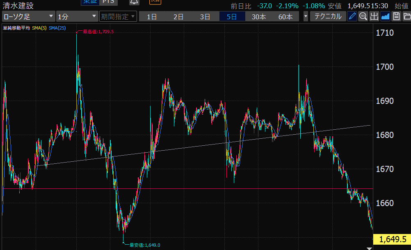Click the SMA(25) legend label

pos(57,28)
